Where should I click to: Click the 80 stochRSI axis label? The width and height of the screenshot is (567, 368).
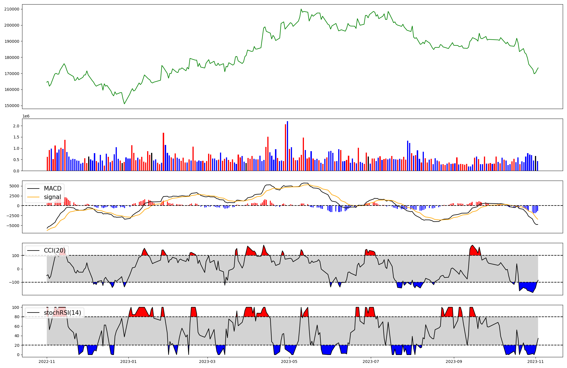coord(17,317)
